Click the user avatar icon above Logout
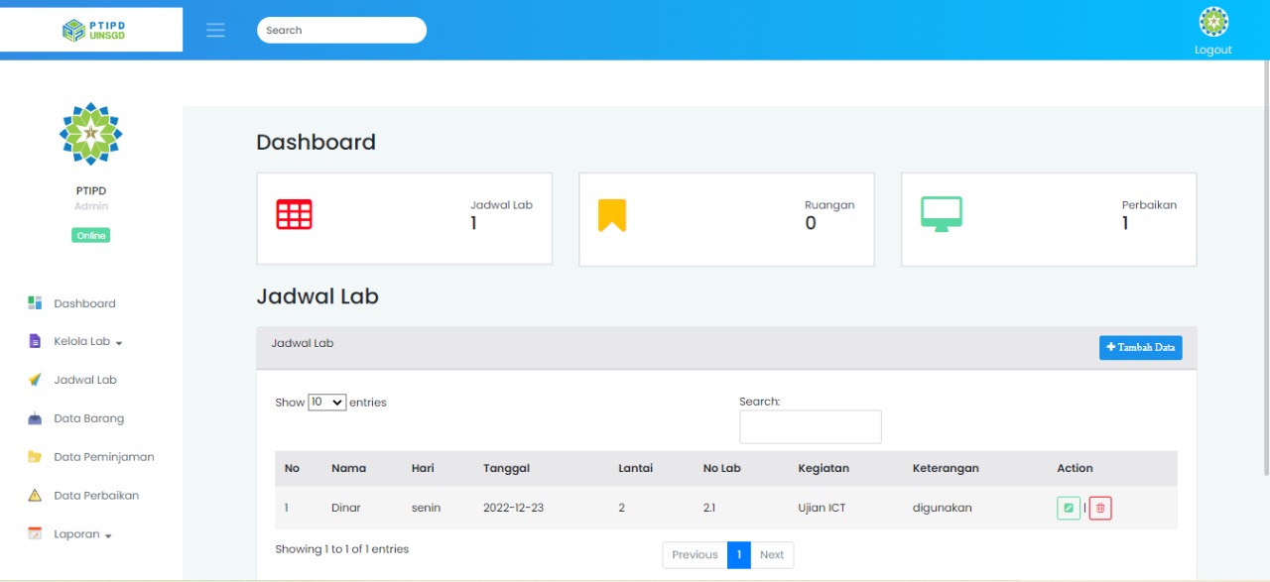 [x=1212, y=22]
